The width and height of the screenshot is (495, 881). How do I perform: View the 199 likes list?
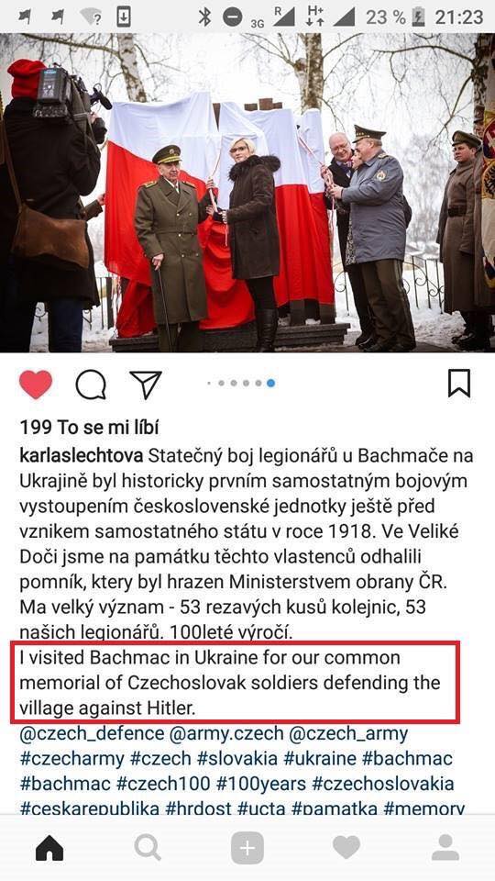tap(89, 429)
